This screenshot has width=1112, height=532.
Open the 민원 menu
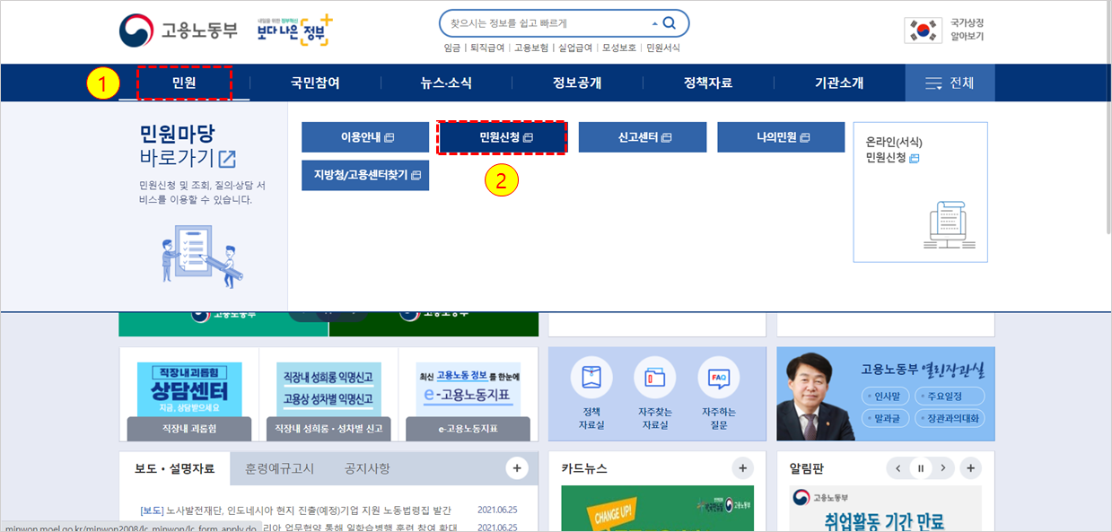[x=184, y=83]
